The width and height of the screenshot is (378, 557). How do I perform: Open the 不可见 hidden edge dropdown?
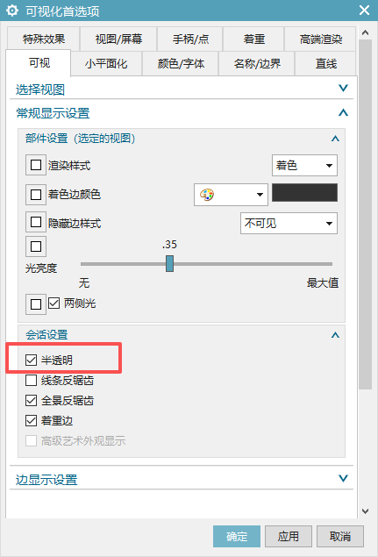tap(289, 223)
